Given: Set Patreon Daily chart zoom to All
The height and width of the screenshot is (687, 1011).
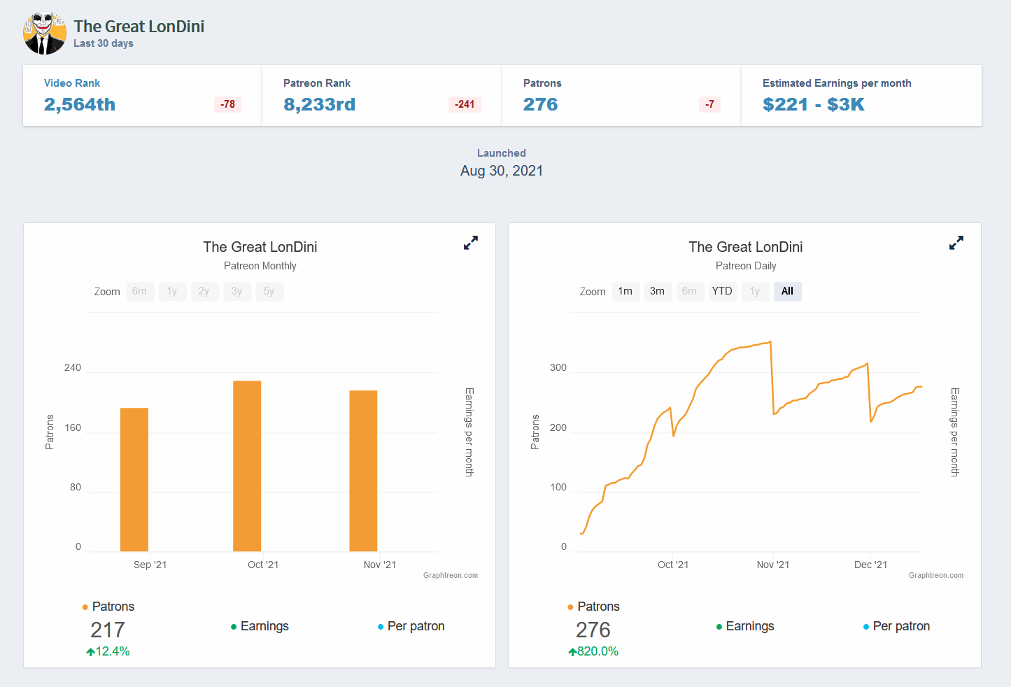Looking at the screenshot, I should [x=787, y=292].
